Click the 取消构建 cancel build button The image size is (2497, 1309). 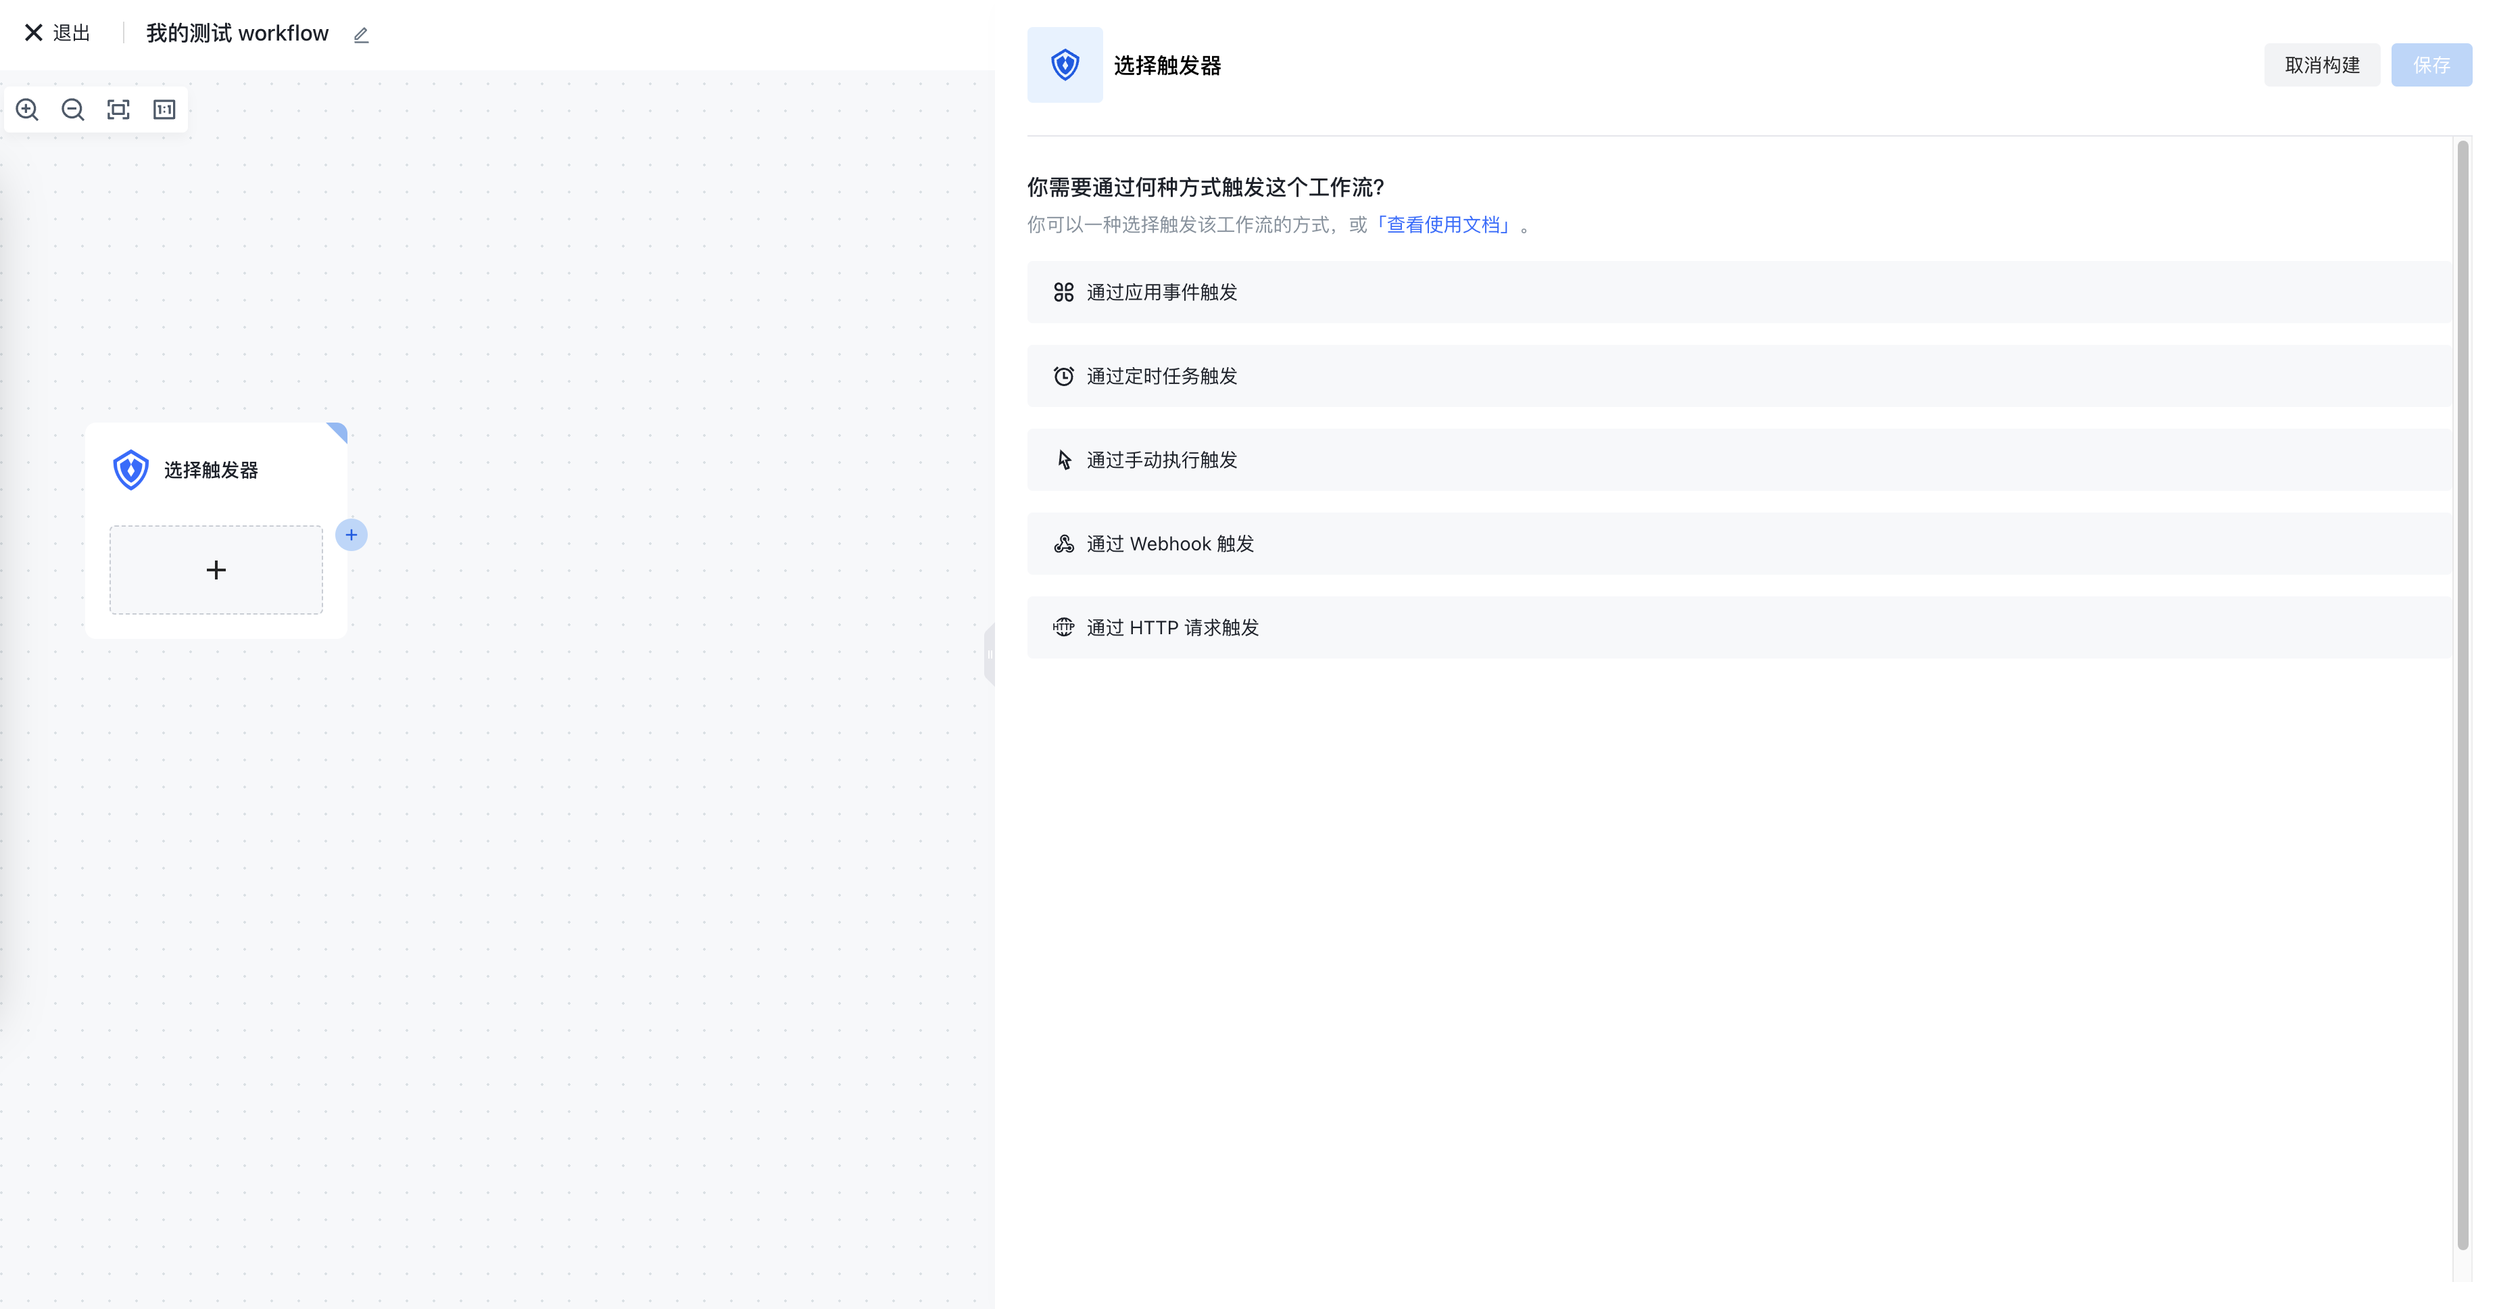click(x=2321, y=65)
